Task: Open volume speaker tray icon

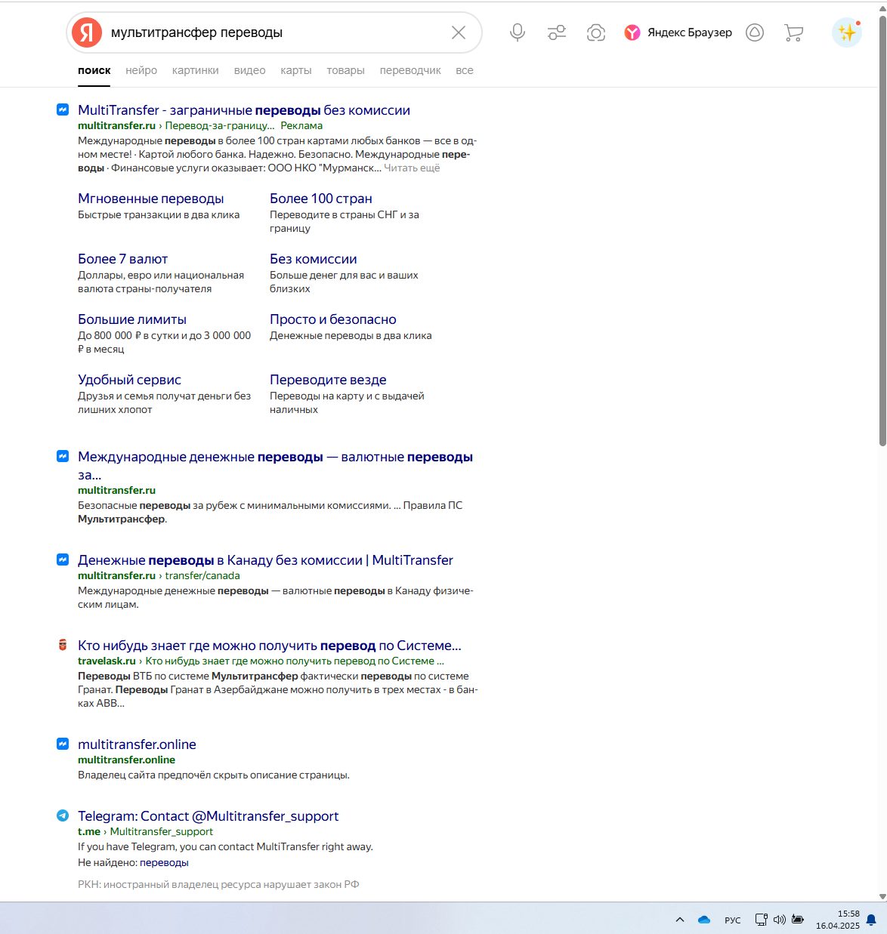Action: (x=779, y=920)
